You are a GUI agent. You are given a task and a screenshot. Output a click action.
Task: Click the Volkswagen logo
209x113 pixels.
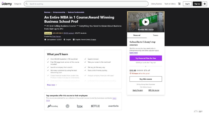pyautogui.click(x=67, y=106)
